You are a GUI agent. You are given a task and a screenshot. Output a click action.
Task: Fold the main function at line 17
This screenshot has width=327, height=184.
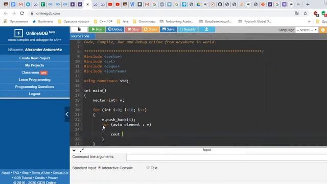pyautogui.click(x=81, y=96)
